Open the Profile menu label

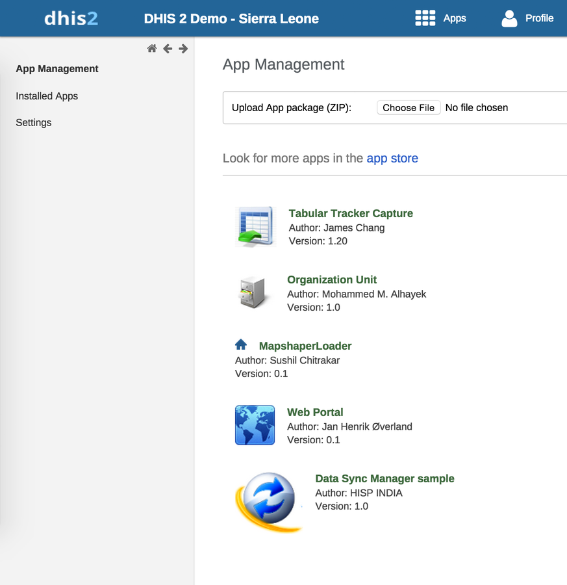[x=540, y=18]
